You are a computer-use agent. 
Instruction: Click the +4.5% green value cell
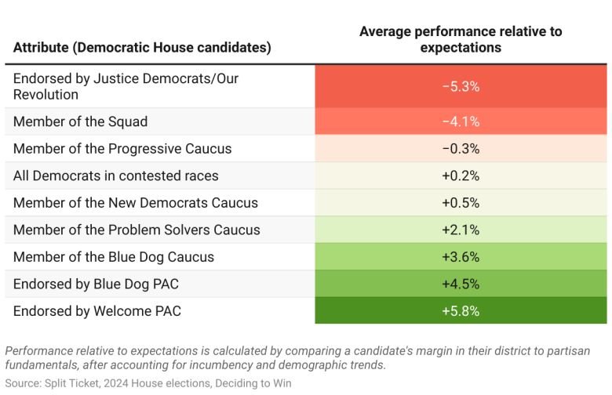tap(461, 284)
